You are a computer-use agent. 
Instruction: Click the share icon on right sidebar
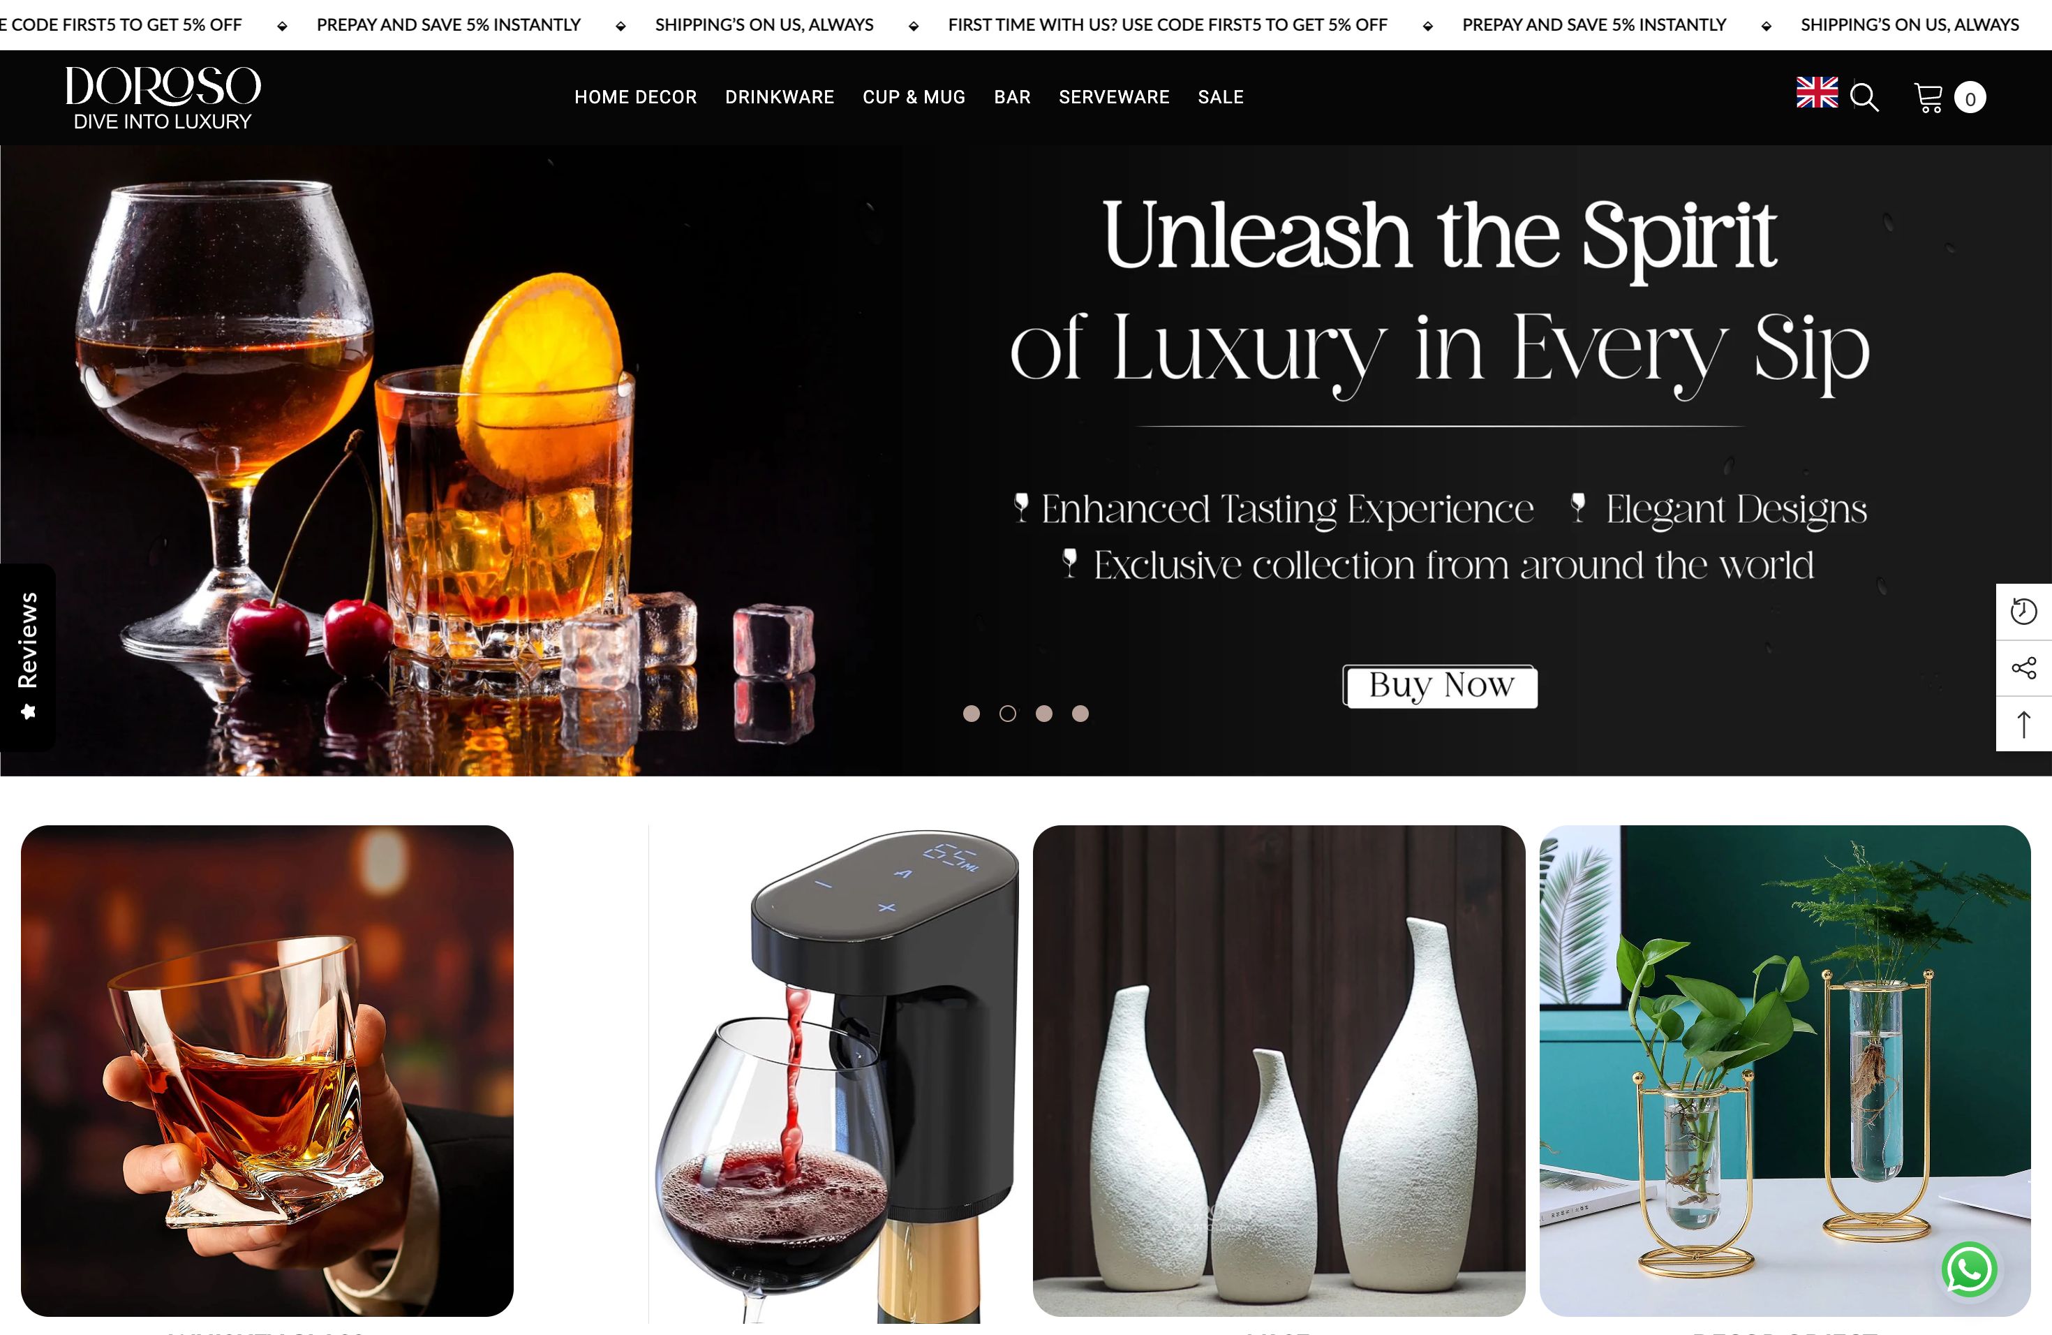point(2023,667)
